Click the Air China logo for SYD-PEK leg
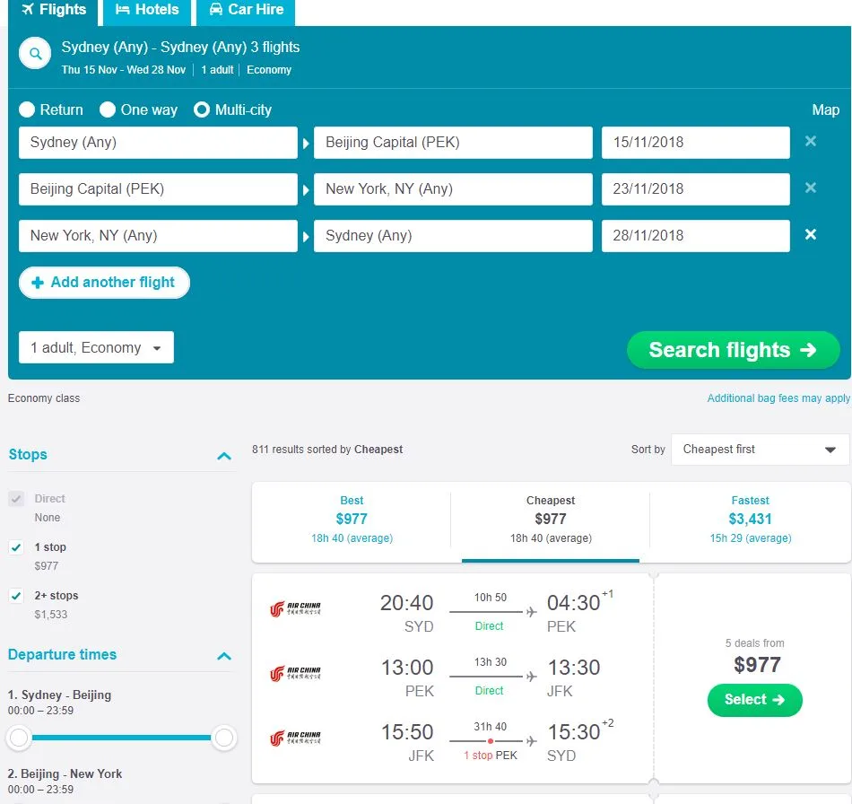 [295, 609]
